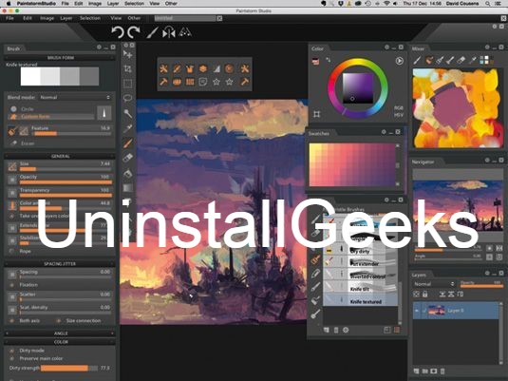Select the orange Brush tool in toolbox
The width and height of the screenshot is (508, 381).
(x=127, y=143)
